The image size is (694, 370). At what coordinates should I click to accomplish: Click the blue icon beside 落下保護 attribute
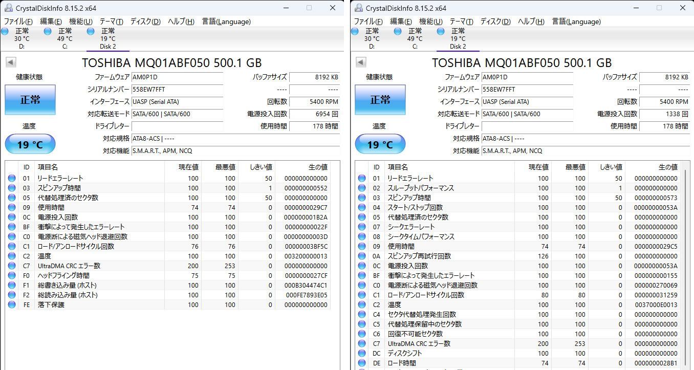coord(11,304)
